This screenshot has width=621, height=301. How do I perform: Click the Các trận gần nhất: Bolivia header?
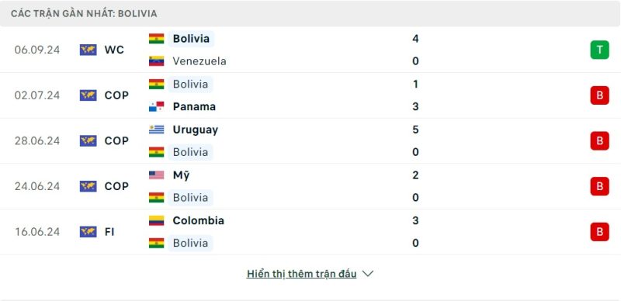84,14
